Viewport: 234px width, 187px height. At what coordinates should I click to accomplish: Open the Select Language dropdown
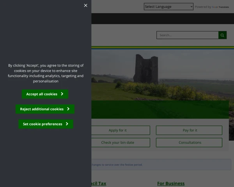(168, 7)
